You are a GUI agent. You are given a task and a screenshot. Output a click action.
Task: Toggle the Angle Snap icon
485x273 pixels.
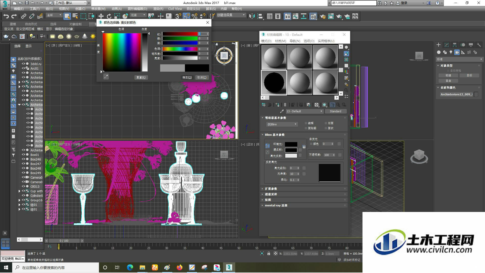point(186,16)
